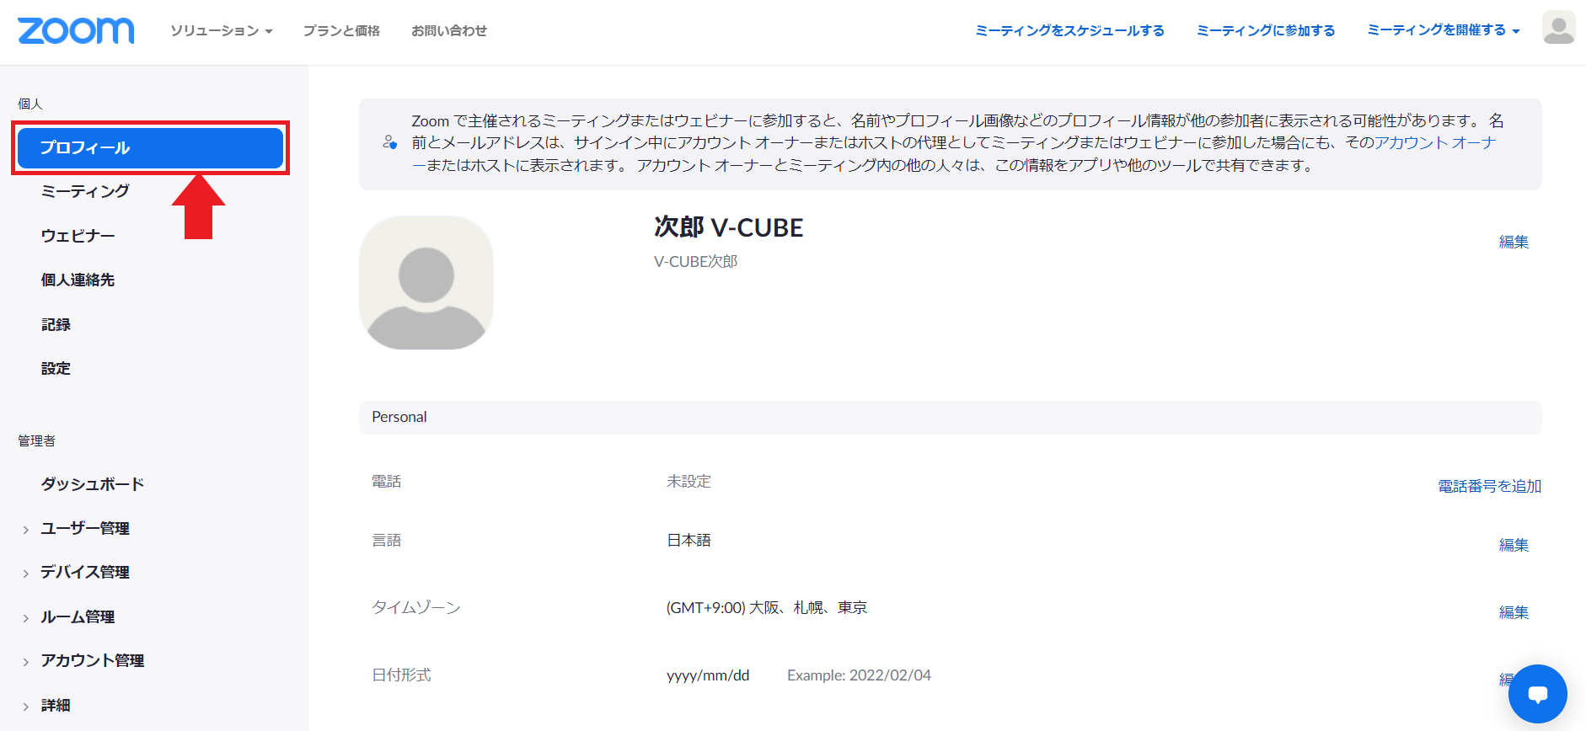1586x731 pixels.
Task: Click the 個人 section heading
Action: click(30, 104)
